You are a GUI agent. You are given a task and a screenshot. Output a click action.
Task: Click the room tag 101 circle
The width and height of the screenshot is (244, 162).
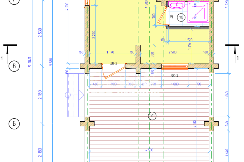(152, 116)
